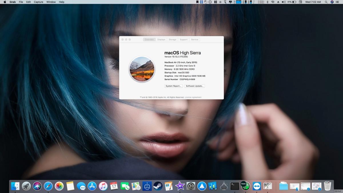Viewport: 343px width, 193px height.
Task: Click the Siri dock icon
Action: pos(37,186)
